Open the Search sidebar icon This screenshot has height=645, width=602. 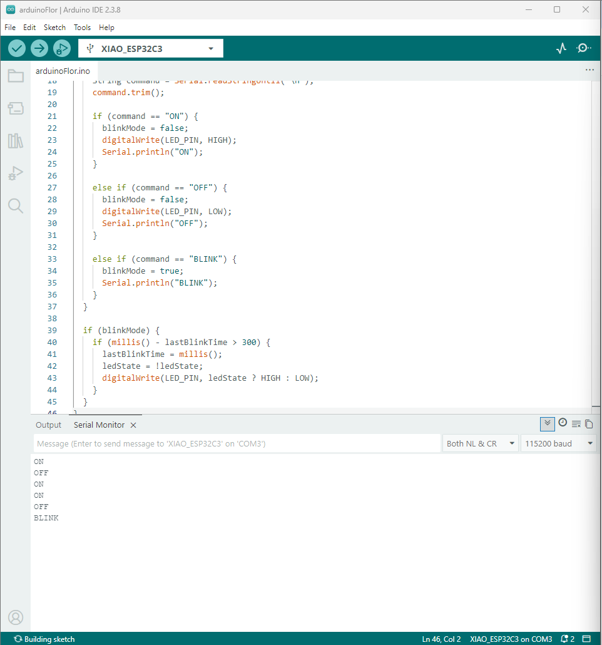tap(16, 205)
